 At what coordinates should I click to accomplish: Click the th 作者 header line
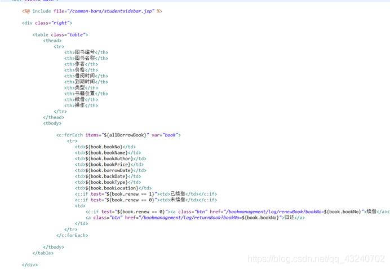(x=81, y=64)
